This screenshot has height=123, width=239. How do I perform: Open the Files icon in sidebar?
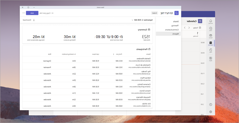pos(211,51)
